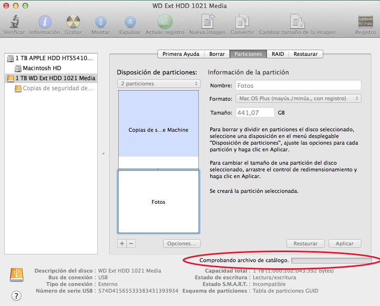Eject disk using Expulsar icon
The image size is (380, 306).
130,22
